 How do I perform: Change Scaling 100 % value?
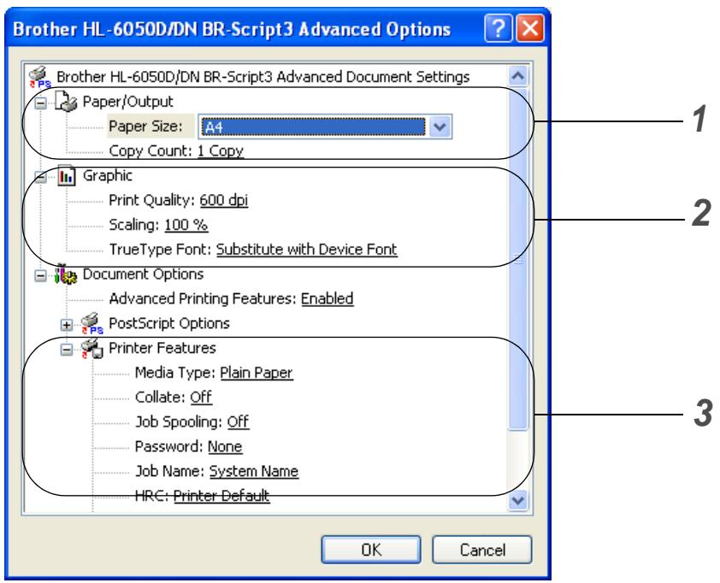tap(186, 225)
